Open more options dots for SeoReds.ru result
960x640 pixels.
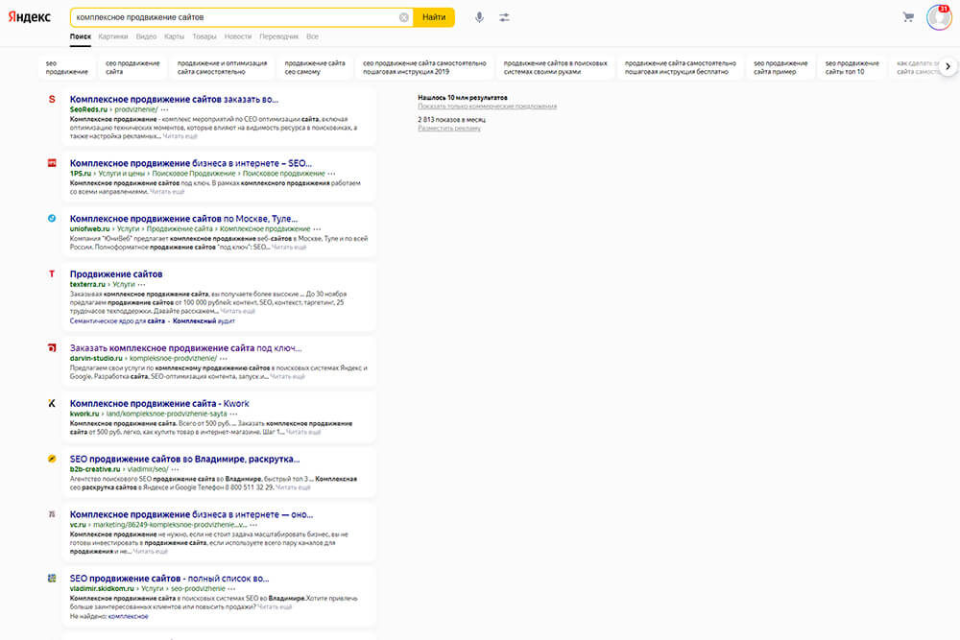tap(165, 109)
